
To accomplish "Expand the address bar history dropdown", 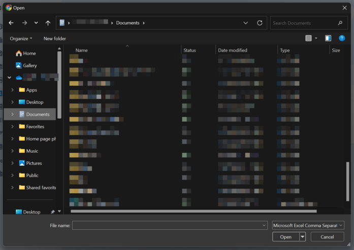I will [246, 23].
